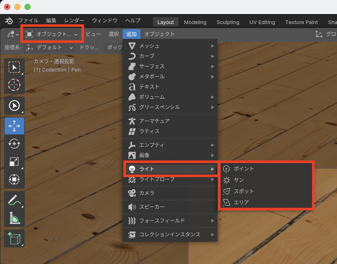Open the レンダー menu
This screenshot has height=264, width=337.
(74, 20)
